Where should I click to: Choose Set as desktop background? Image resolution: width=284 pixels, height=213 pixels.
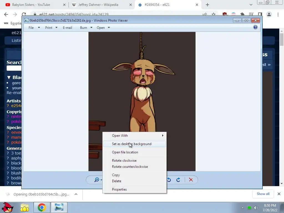[x=135, y=144]
